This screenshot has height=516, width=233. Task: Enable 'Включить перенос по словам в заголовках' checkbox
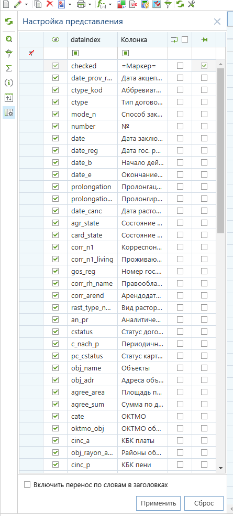(x=27, y=485)
